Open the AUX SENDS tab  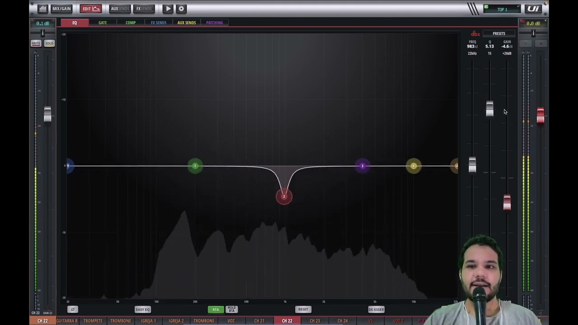186,23
